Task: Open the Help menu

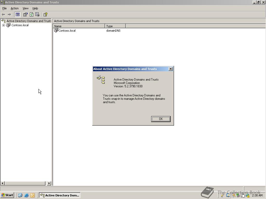Action: (x=35, y=8)
